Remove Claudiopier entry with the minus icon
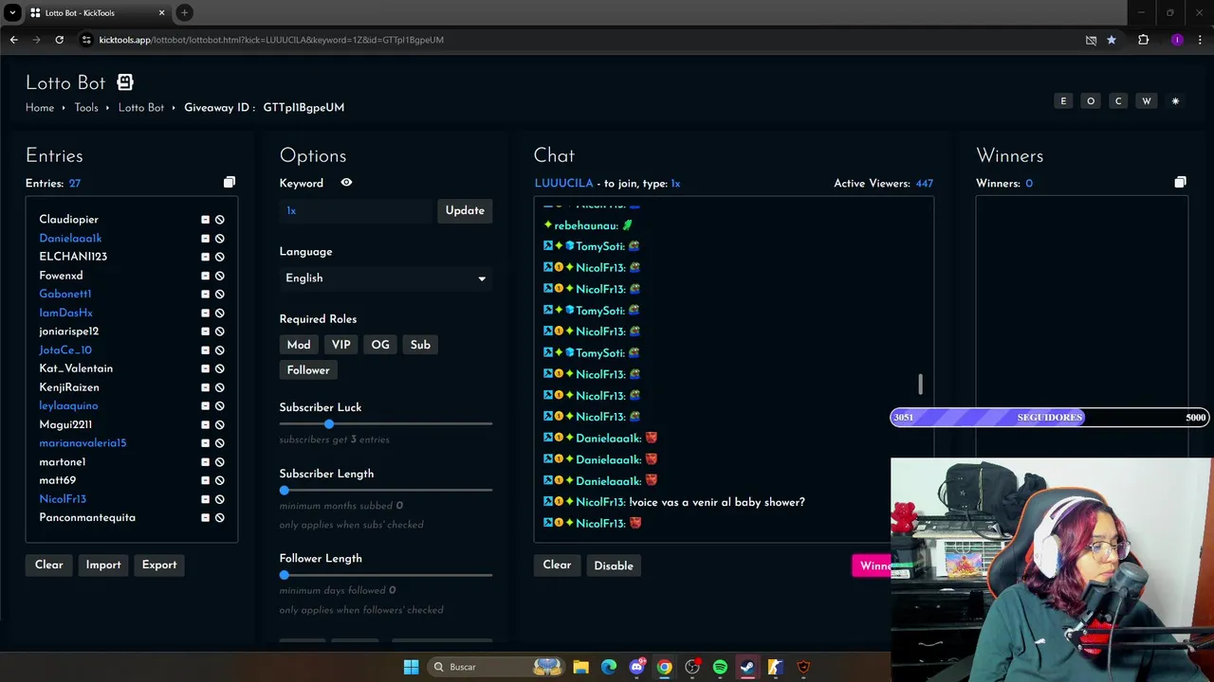Viewport: 1214px width, 682px height. click(x=205, y=220)
